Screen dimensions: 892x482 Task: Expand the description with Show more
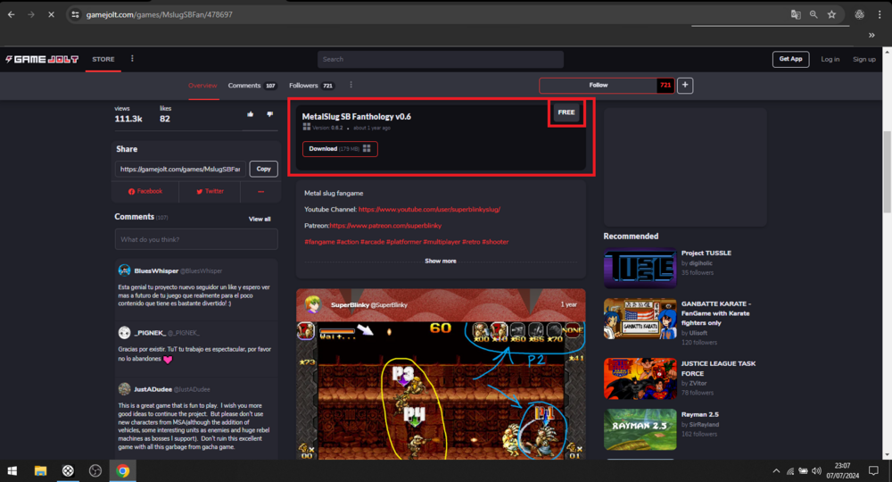click(441, 261)
